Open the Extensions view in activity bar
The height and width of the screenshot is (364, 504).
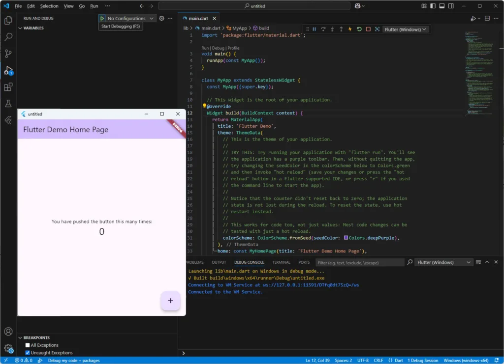point(8,87)
